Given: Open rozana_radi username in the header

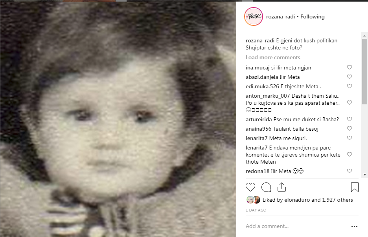Looking at the screenshot, I should tap(280, 16).
